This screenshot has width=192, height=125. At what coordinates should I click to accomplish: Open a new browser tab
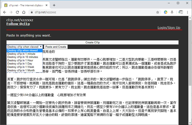point(54,5)
